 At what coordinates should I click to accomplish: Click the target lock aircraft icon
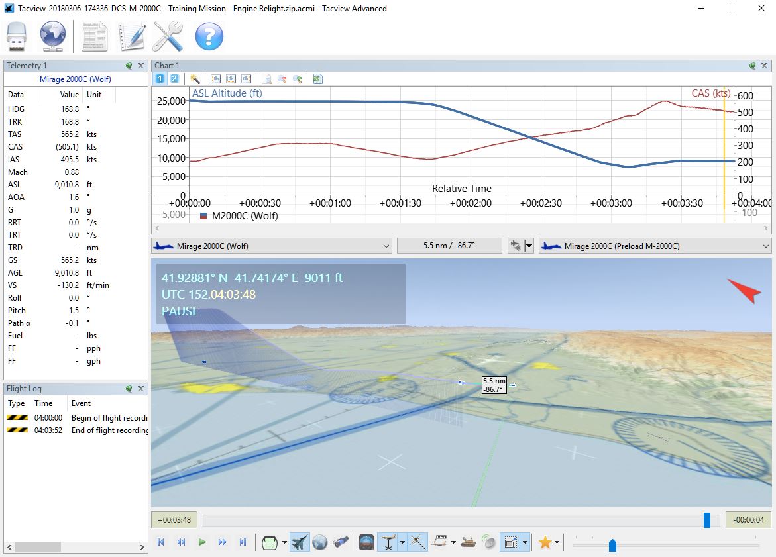516,246
